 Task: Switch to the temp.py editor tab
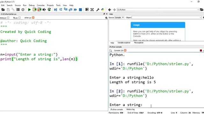pos(4,18)
